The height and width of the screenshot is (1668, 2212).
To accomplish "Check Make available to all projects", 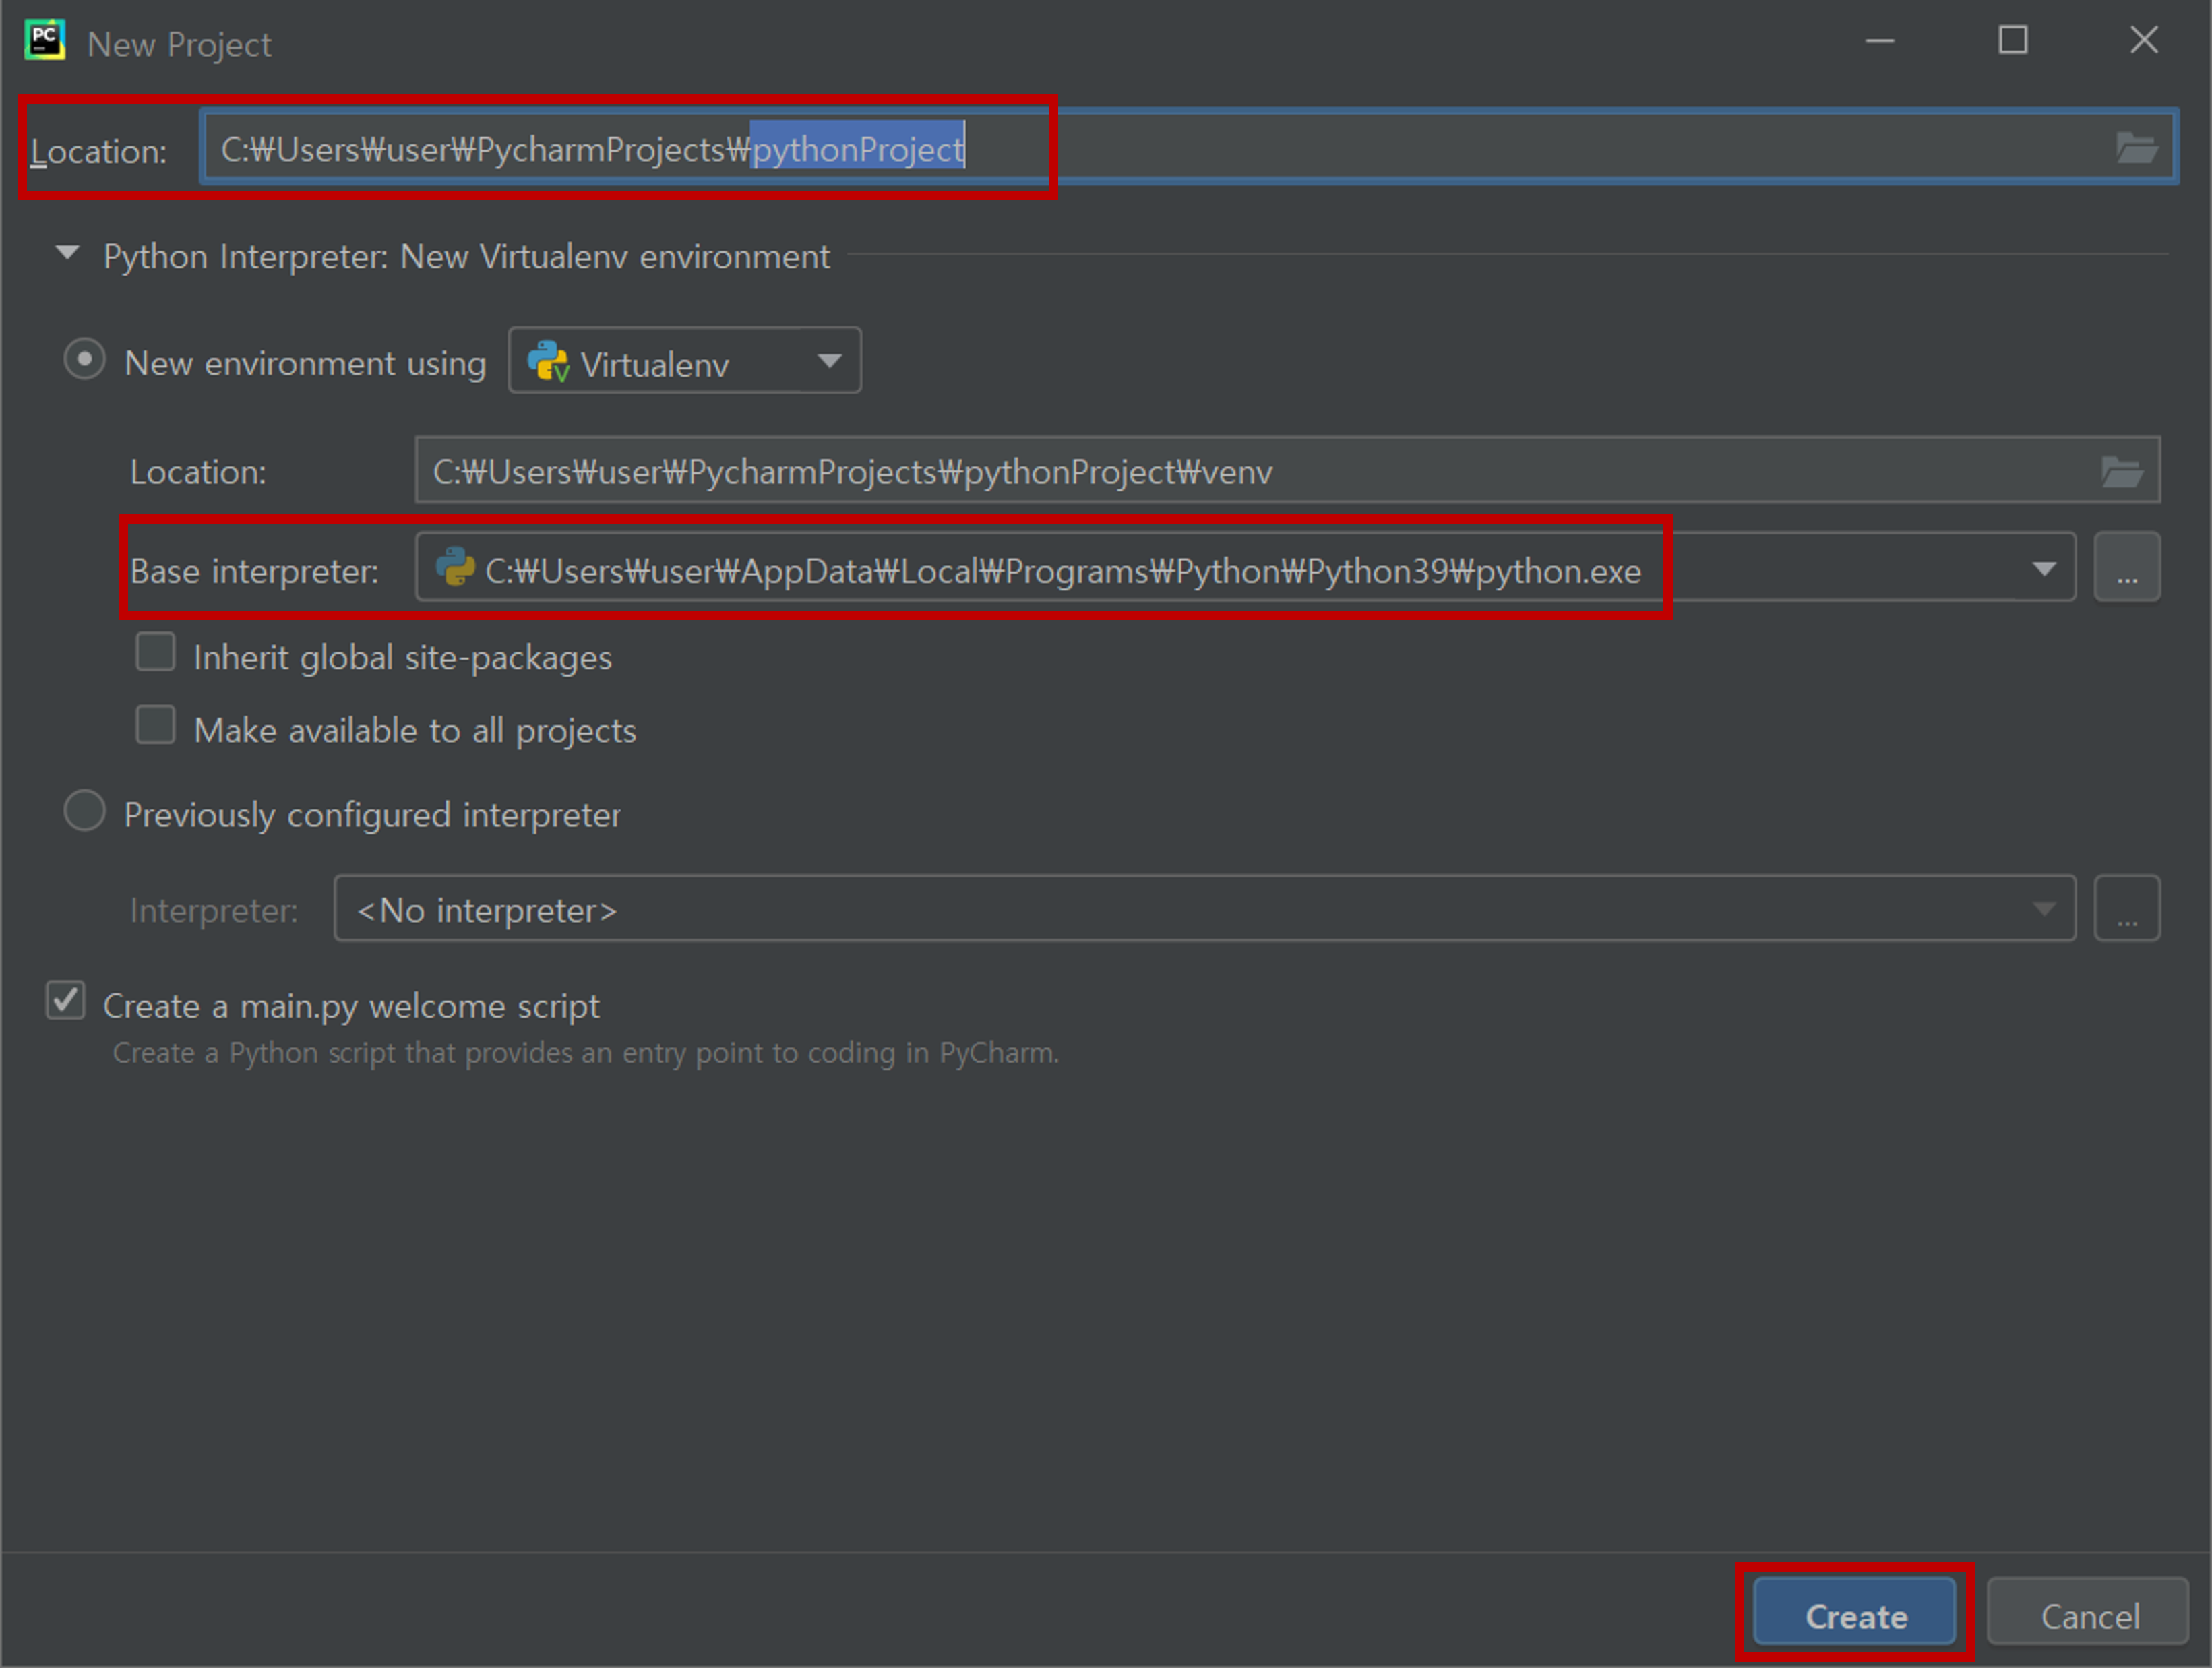I will pyautogui.click(x=156, y=726).
